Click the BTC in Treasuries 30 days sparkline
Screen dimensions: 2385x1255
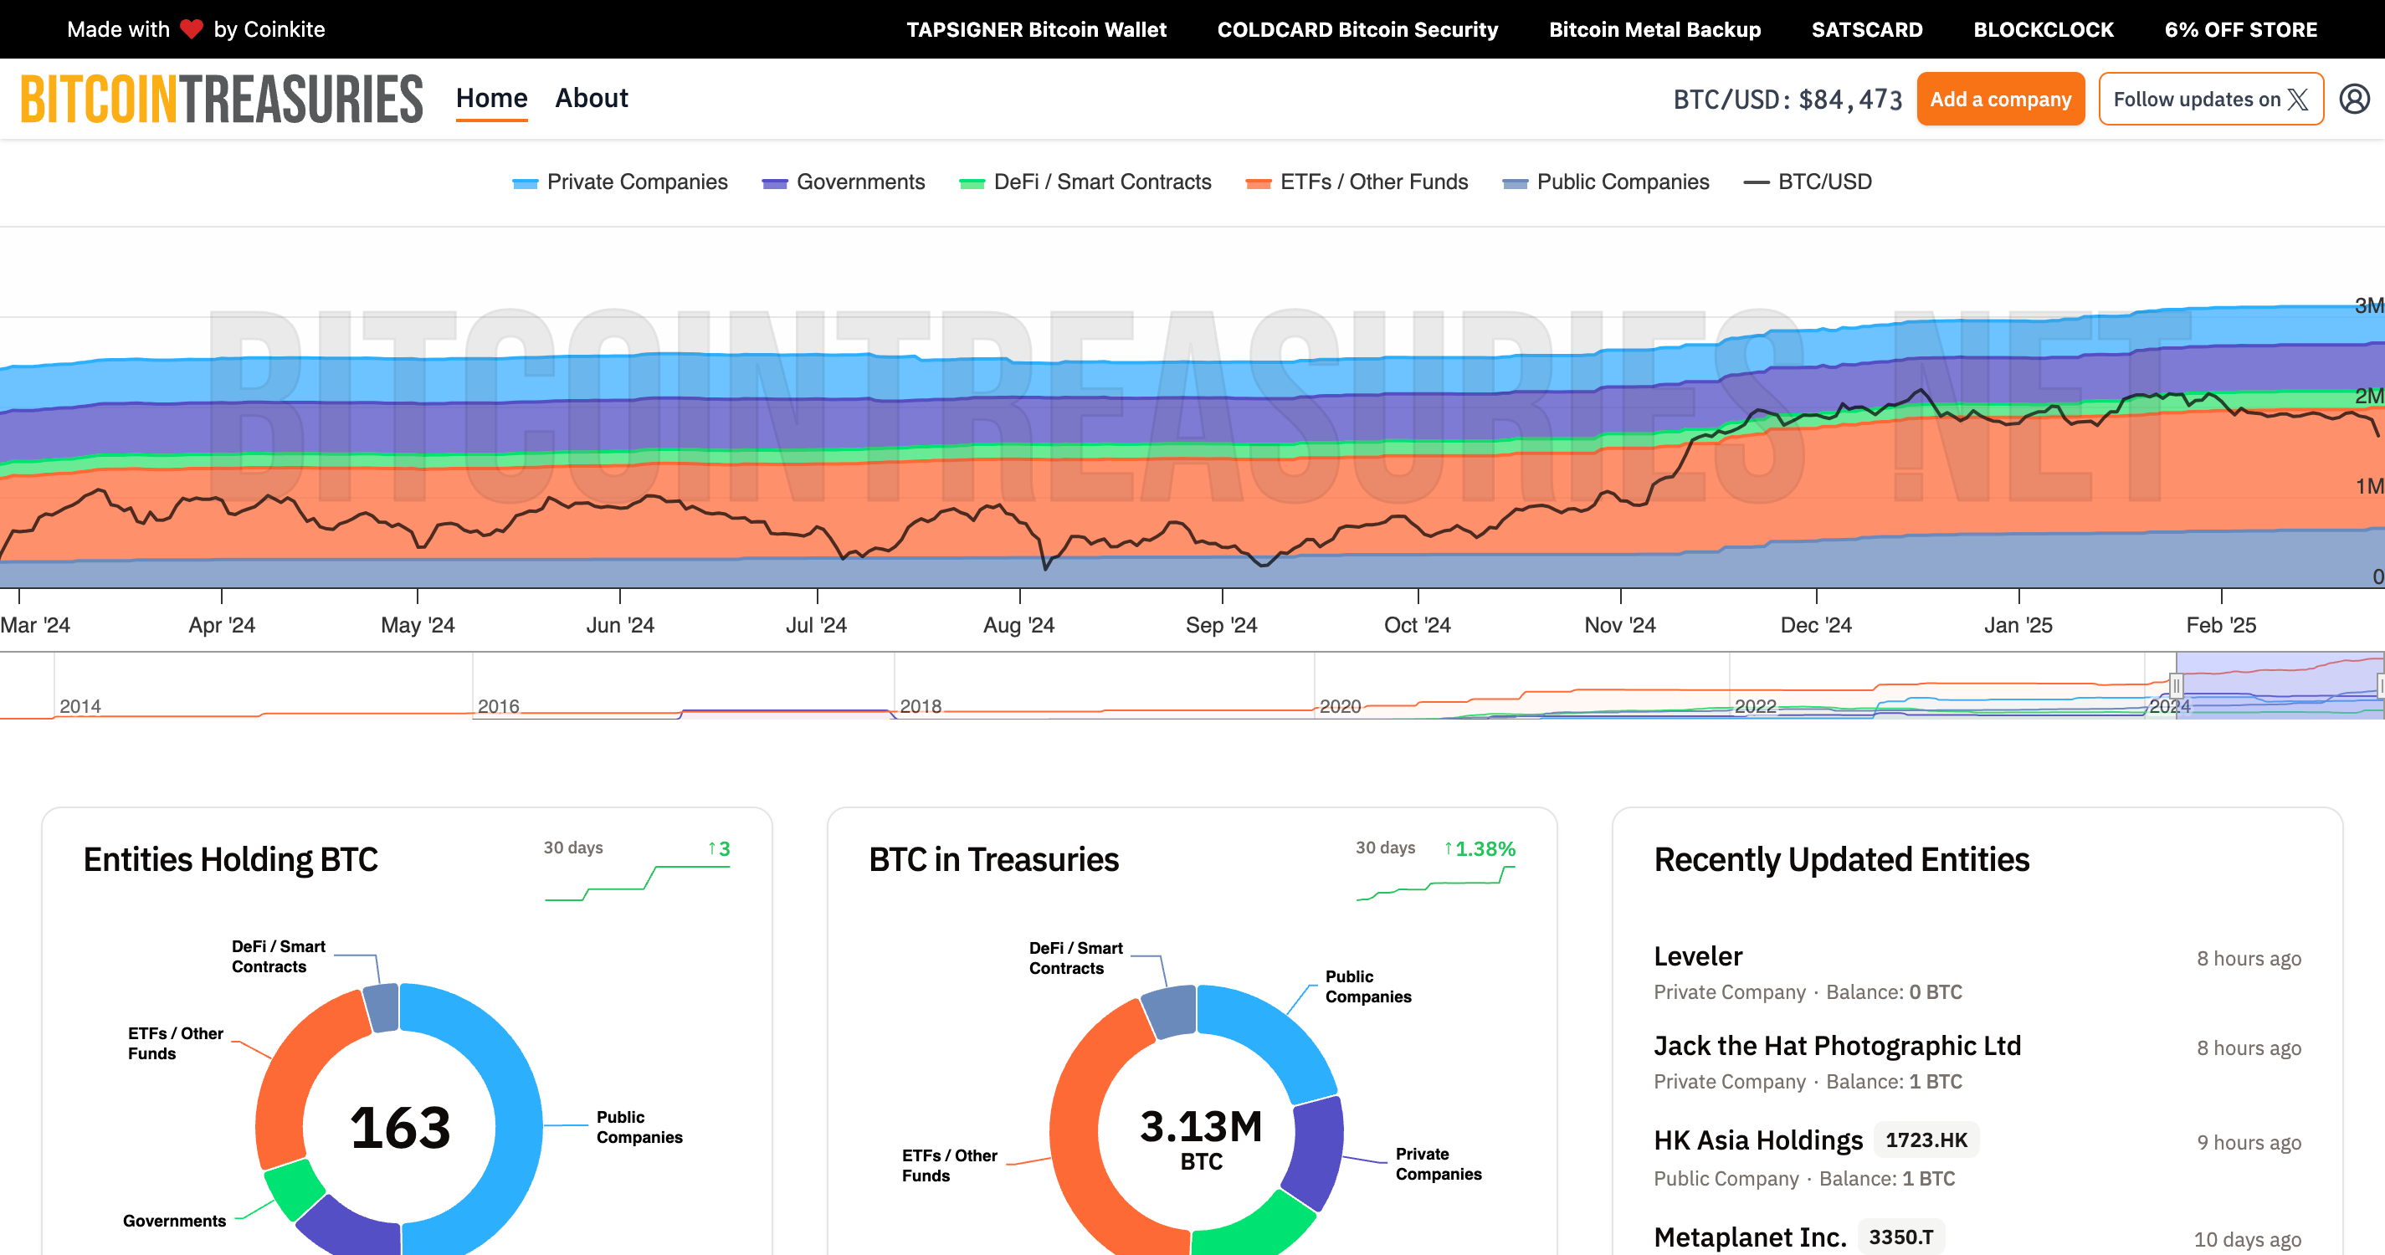[x=1435, y=883]
